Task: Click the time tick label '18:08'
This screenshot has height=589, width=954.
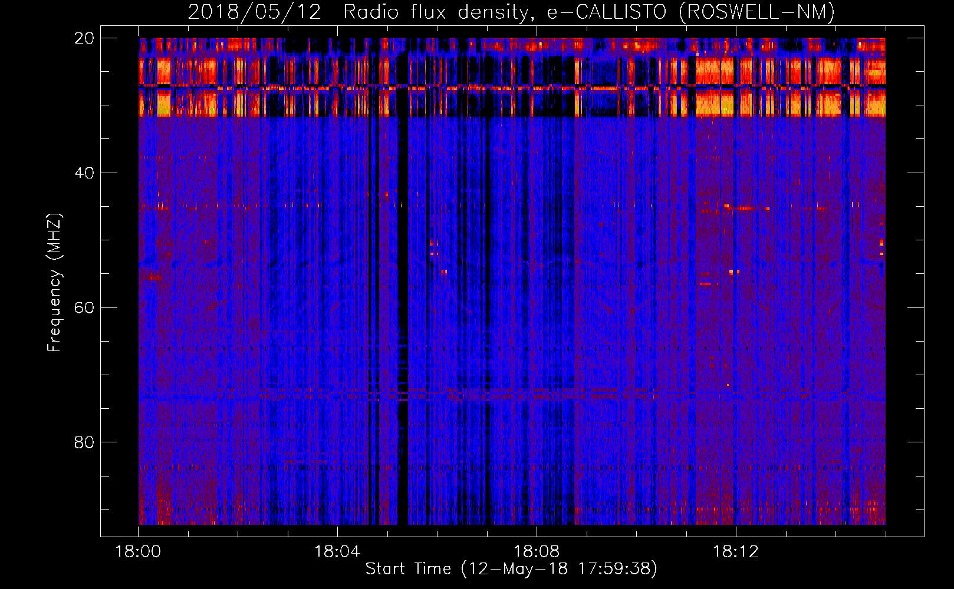Action: [x=537, y=551]
